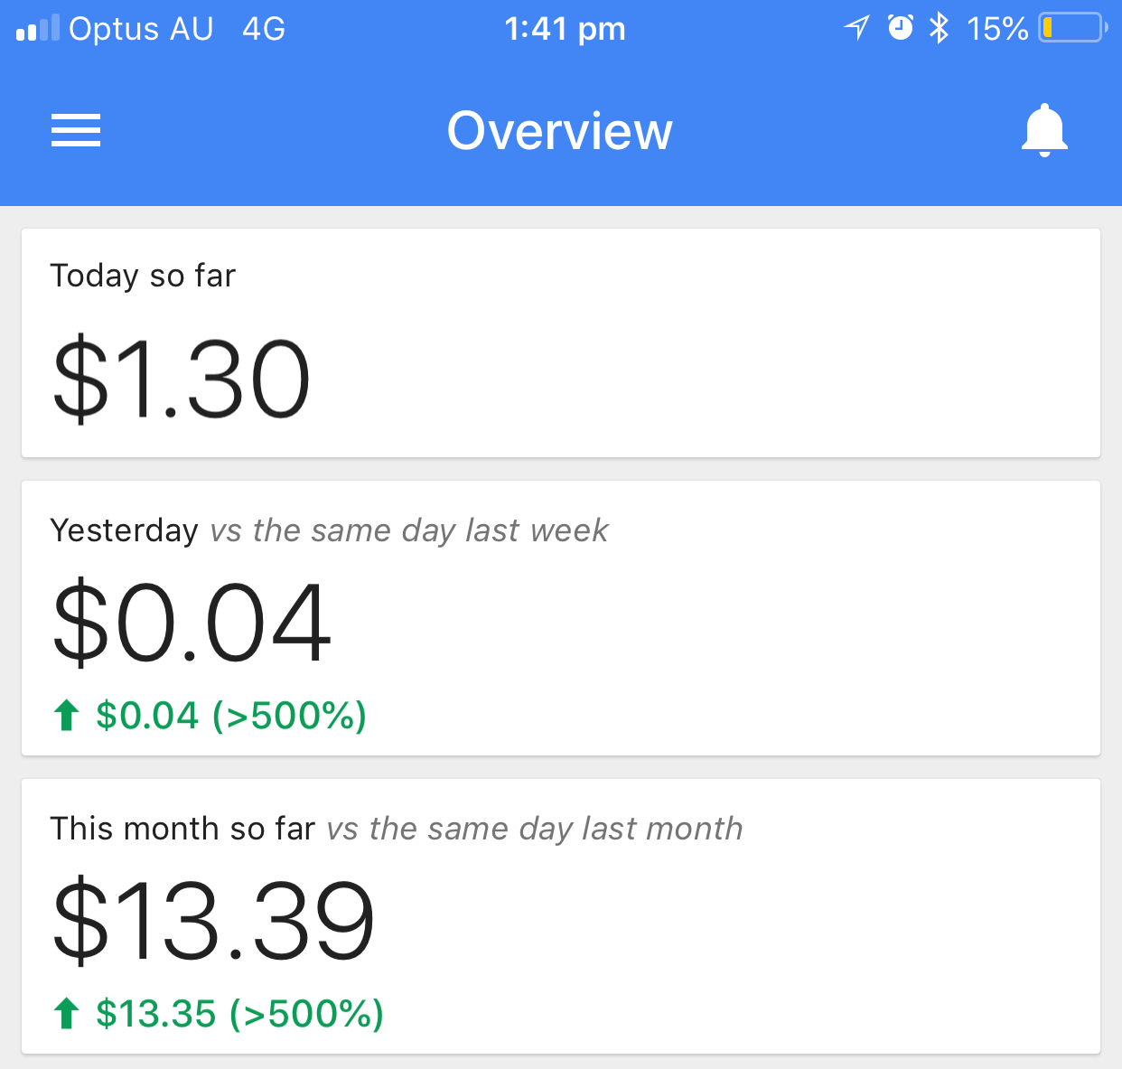Tap the cellular signal strength bars
The width and height of the screenshot is (1122, 1069).
[x=37, y=29]
